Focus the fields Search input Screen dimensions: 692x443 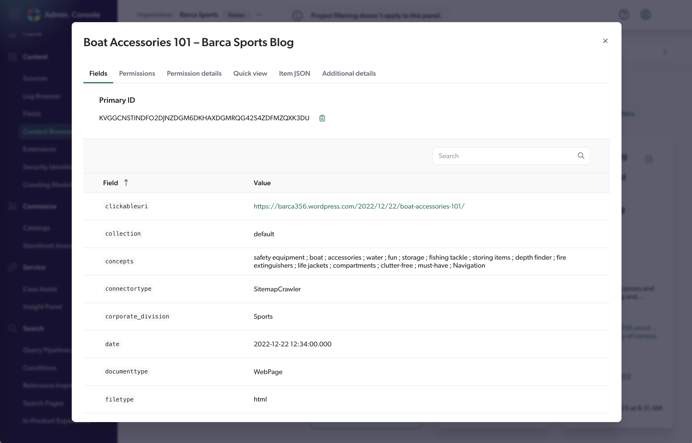point(511,156)
